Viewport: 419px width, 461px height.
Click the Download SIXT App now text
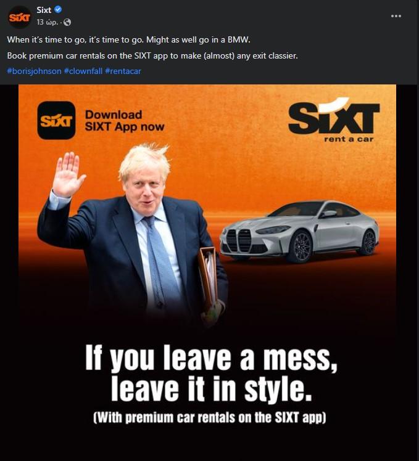[x=125, y=121]
